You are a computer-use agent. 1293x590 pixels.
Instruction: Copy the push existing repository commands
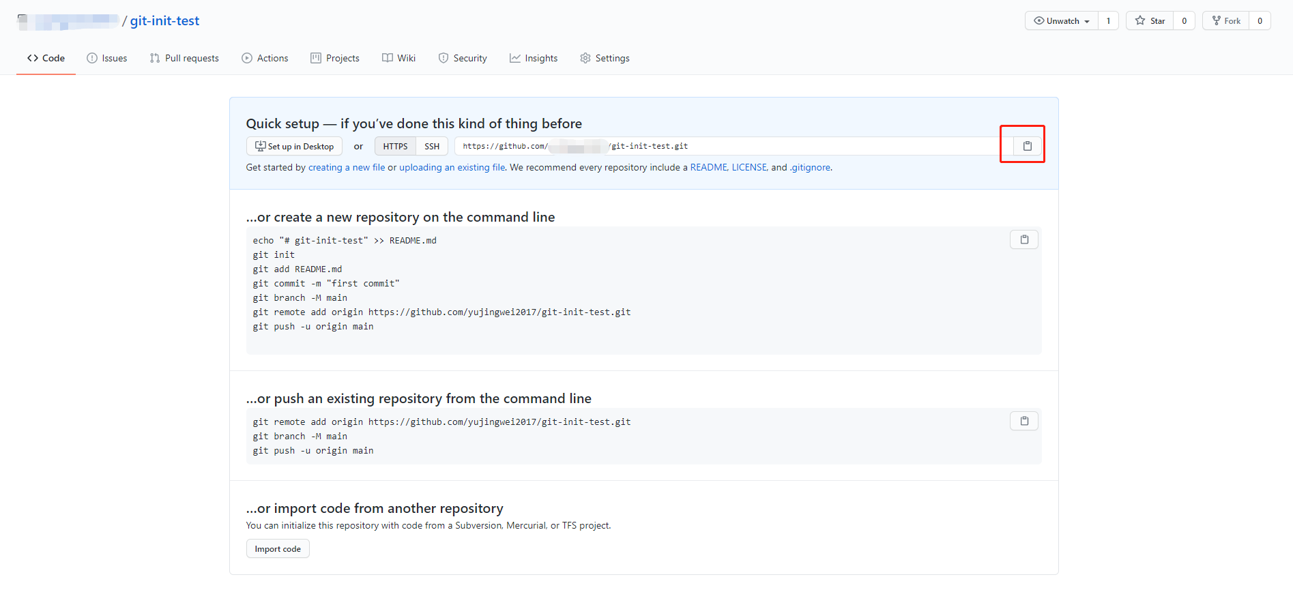pyautogui.click(x=1023, y=421)
